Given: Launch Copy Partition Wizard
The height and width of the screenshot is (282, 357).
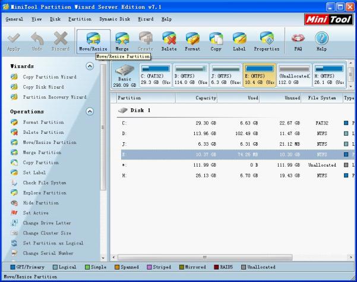Looking at the screenshot, I should (x=43, y=77).
